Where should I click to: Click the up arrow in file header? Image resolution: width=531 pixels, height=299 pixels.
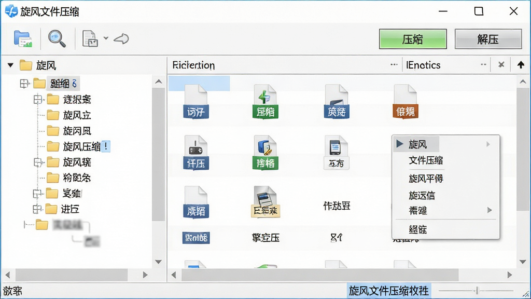click(x=521, y=64)
